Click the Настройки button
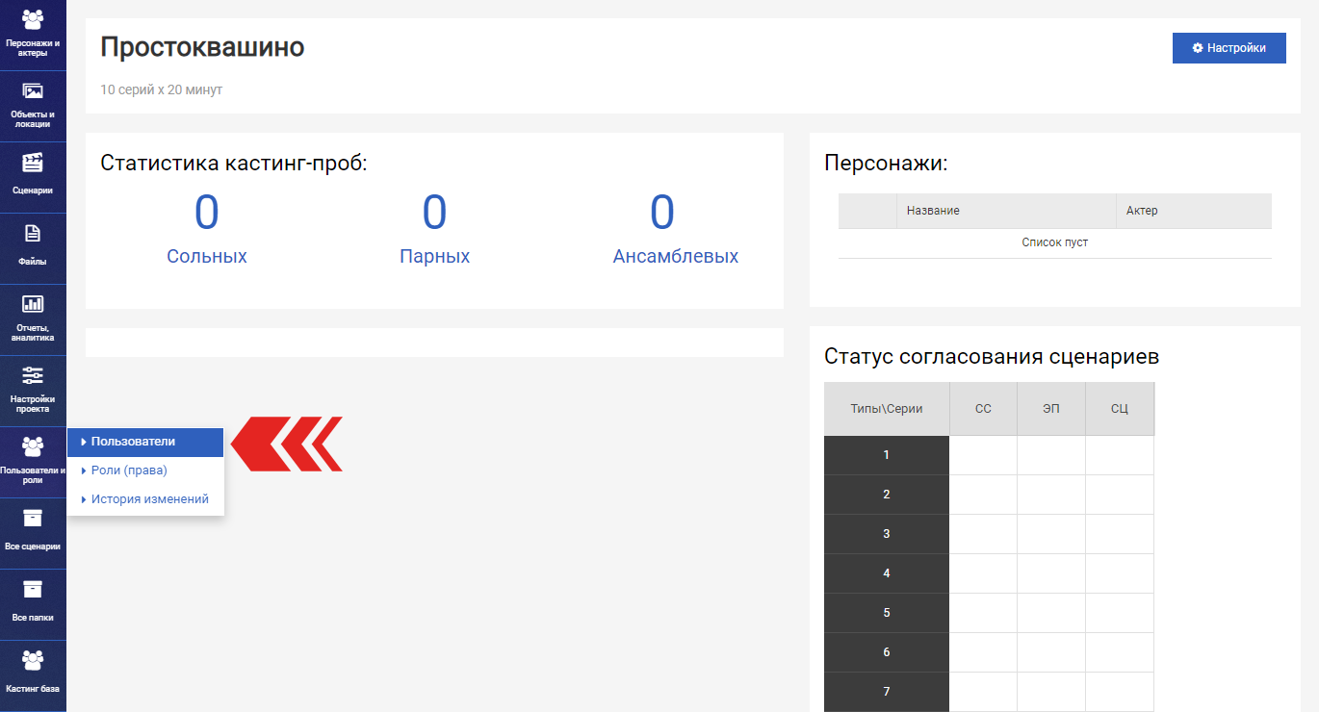1319x712 pixels. pos(1228,48)
